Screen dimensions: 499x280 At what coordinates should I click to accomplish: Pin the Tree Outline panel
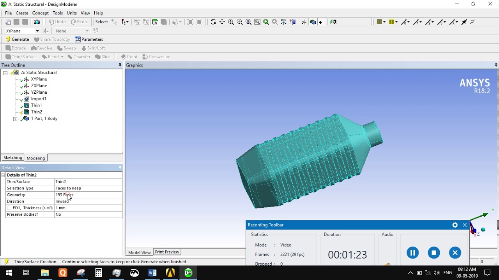tap(120, 65)
